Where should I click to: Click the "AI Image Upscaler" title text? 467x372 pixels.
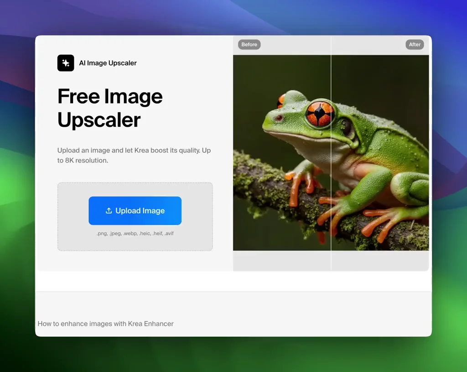108,63
